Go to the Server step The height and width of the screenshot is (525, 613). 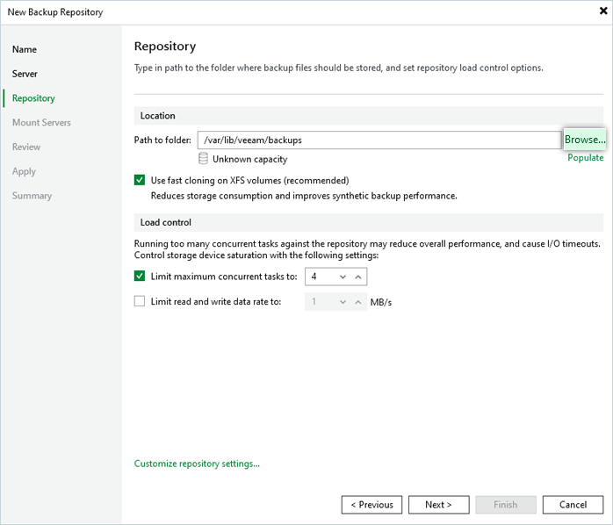[x=25, y=74]
